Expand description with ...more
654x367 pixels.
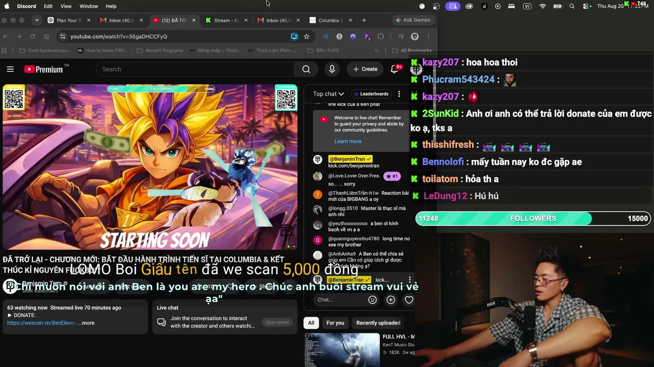tap(86, 323)
